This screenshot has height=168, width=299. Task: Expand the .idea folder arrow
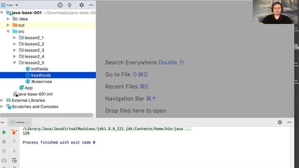[x=8, y=19]
